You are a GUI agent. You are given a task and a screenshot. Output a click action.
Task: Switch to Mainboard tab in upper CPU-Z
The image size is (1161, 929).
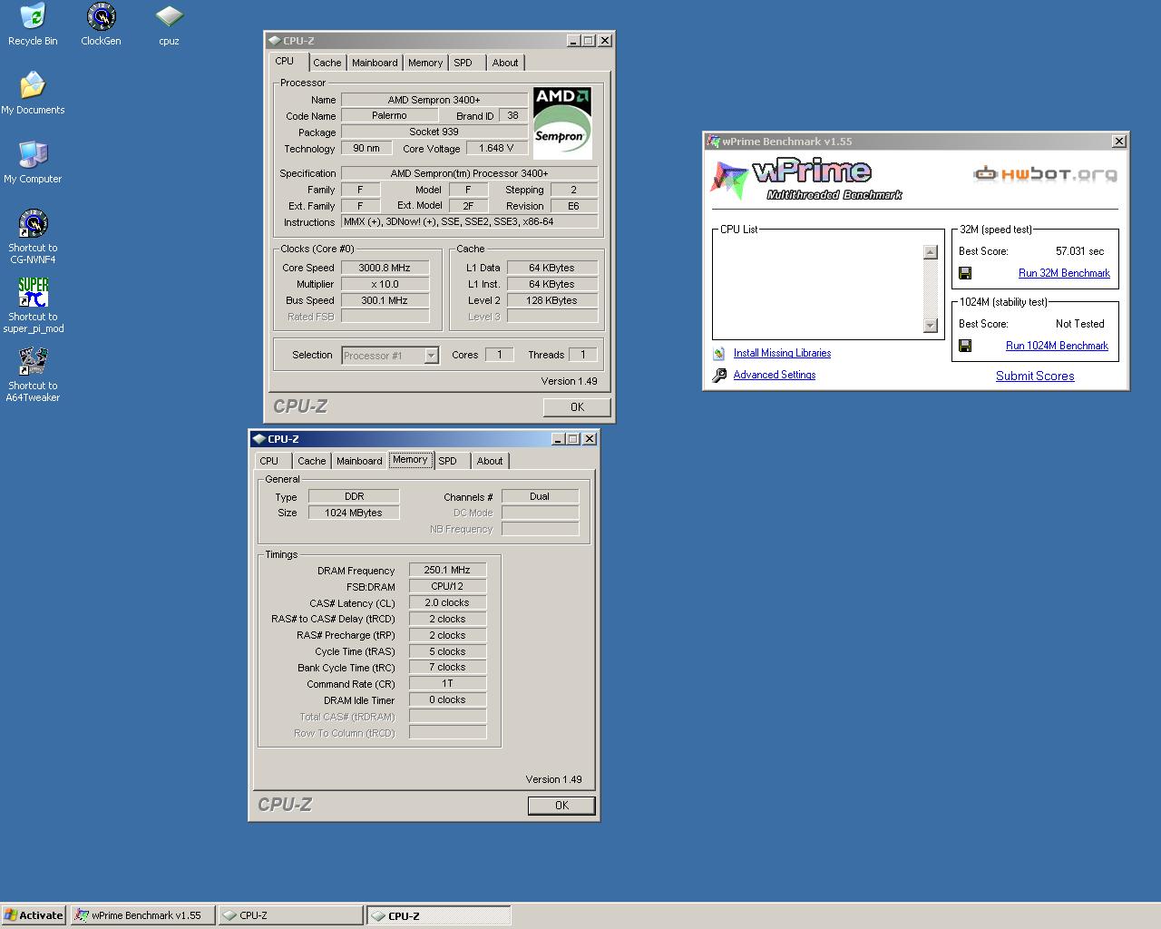pyautogui.click(x=375, y=63)
